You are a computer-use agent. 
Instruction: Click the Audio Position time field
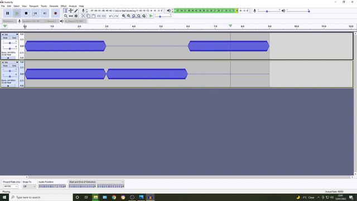tap(52, 186)
